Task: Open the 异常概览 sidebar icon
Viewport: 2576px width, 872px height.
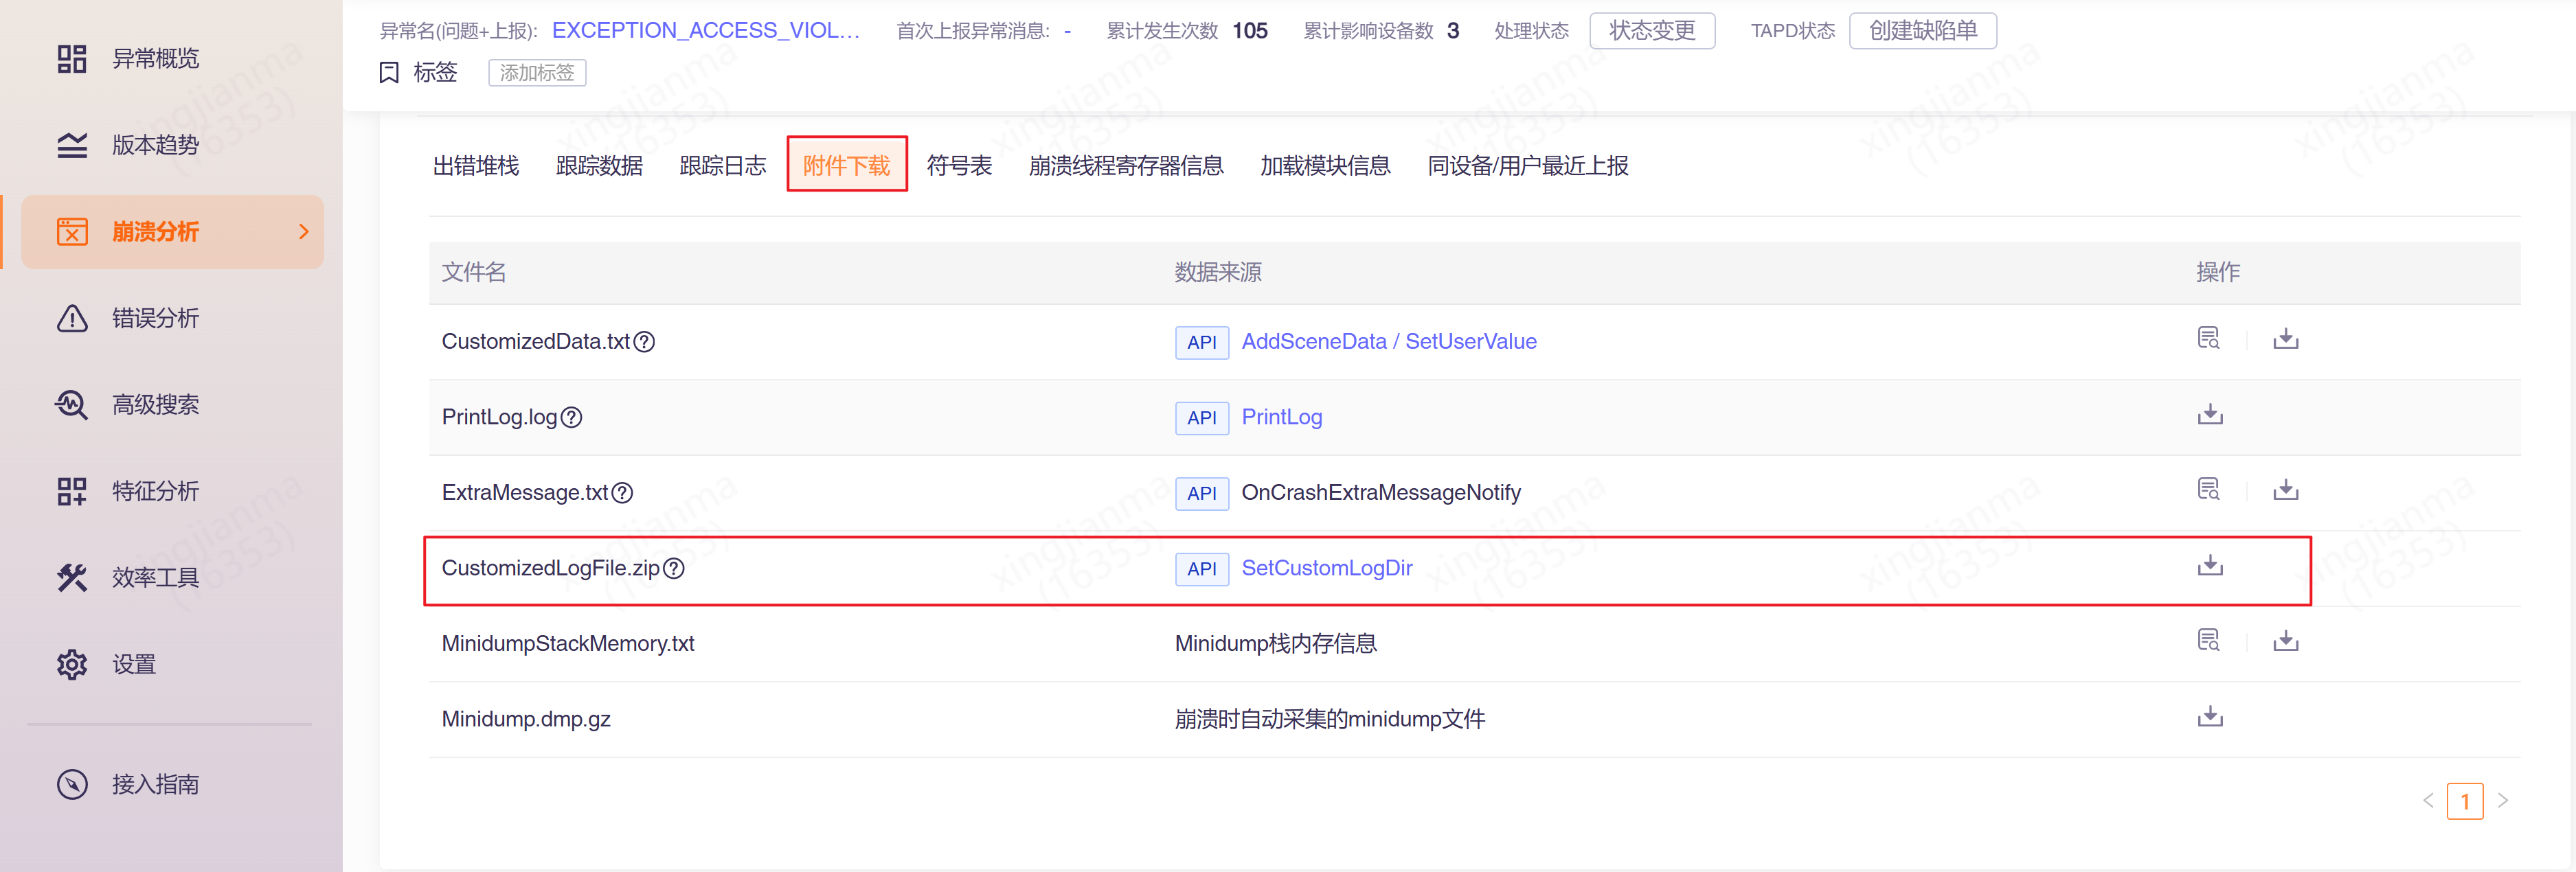Action: (71, 59)
